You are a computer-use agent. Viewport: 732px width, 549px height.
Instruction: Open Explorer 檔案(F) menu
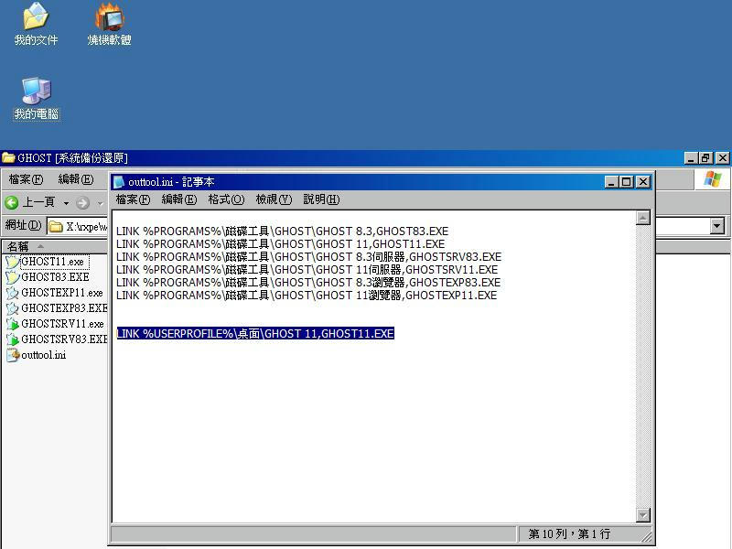click(27, 179)
